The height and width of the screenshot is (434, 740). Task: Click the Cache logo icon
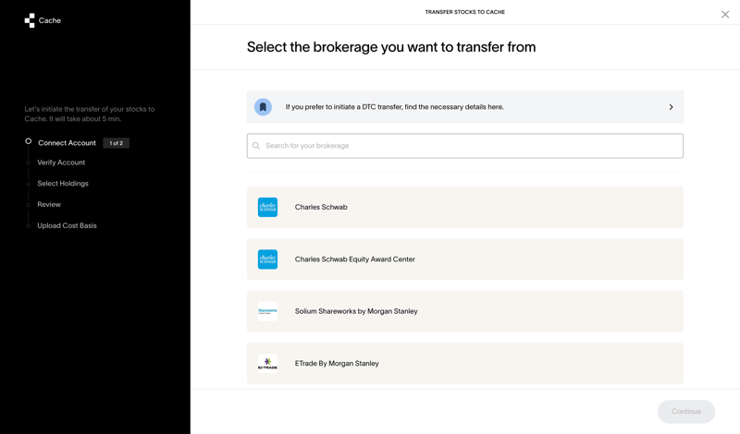click(x=30, y=20)
